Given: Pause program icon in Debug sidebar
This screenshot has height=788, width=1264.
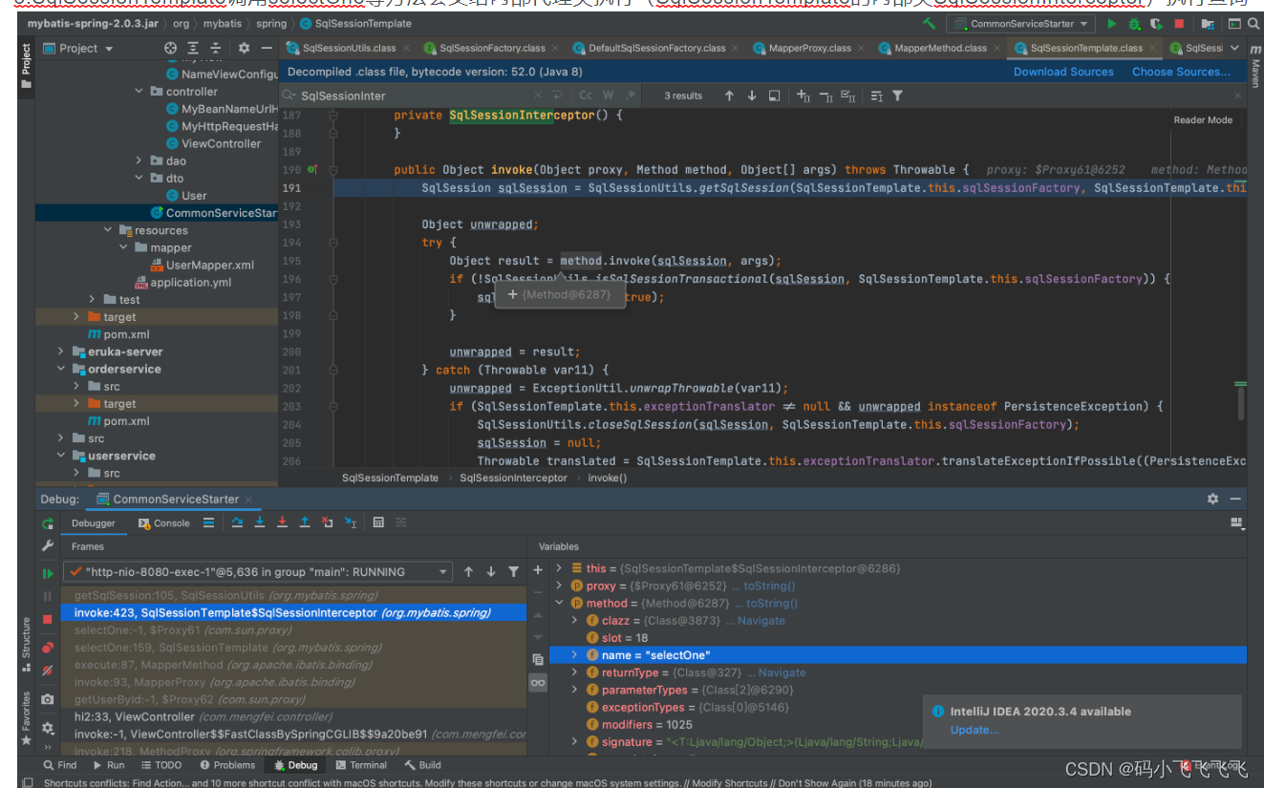Looking at the screenshot, I should click(x=48, y=596).
